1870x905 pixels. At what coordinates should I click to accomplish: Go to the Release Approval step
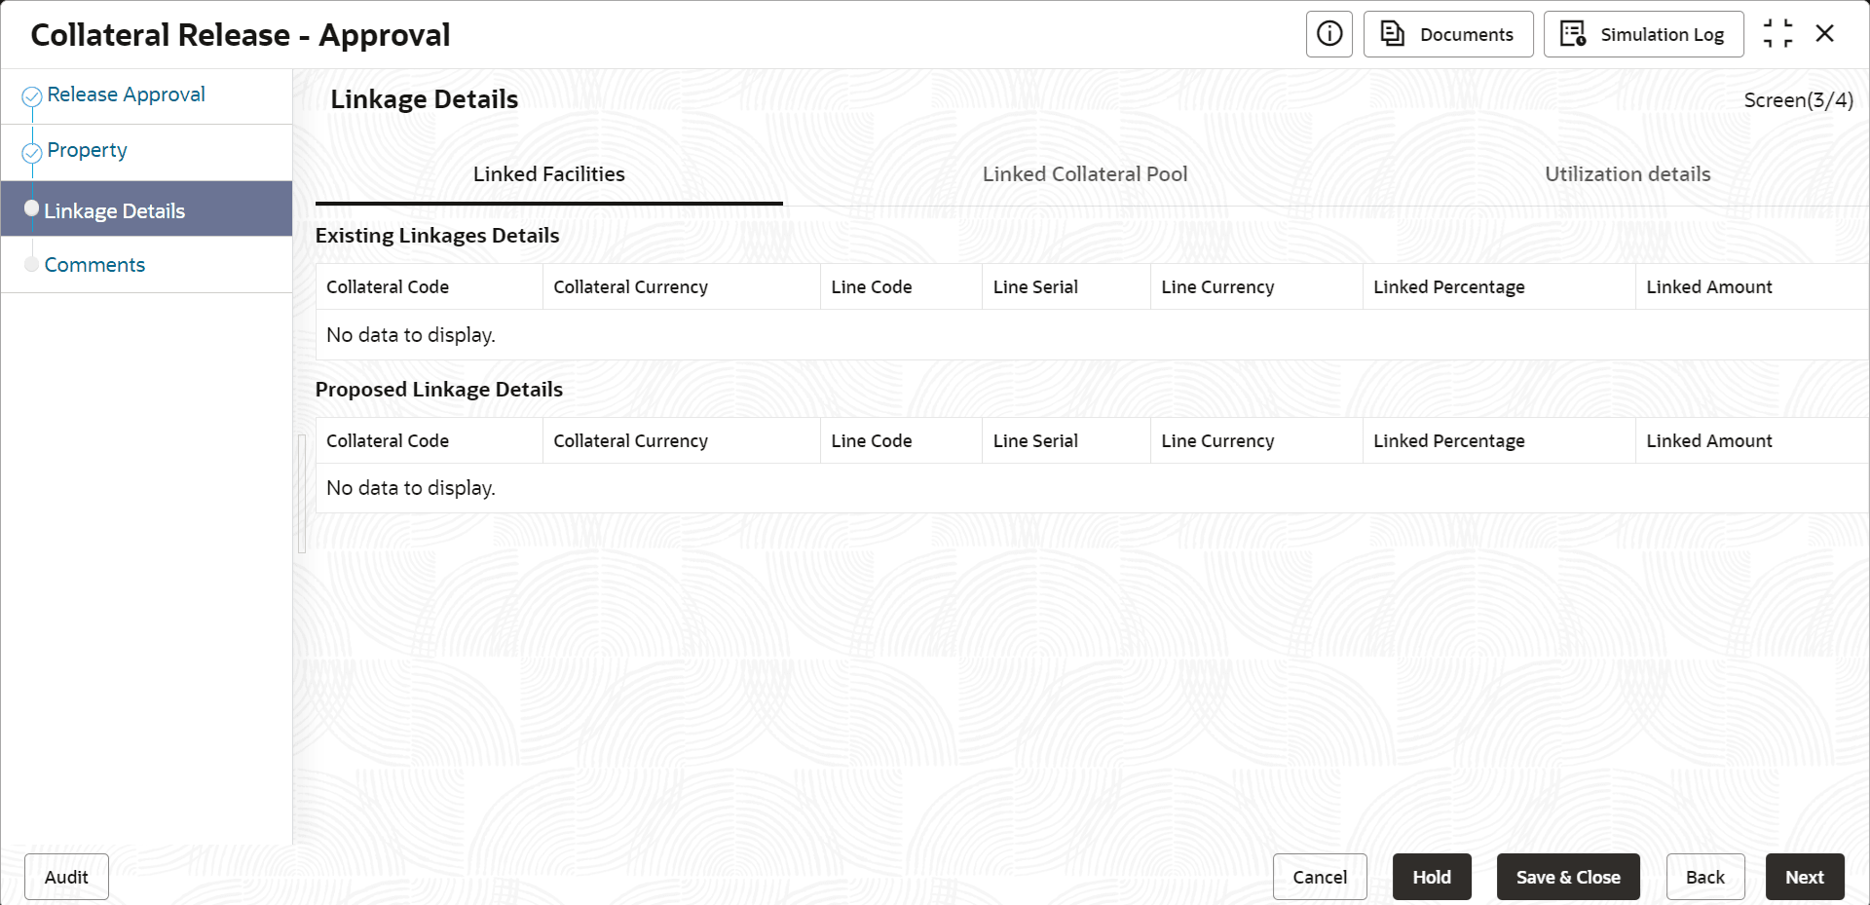point(126,94)
